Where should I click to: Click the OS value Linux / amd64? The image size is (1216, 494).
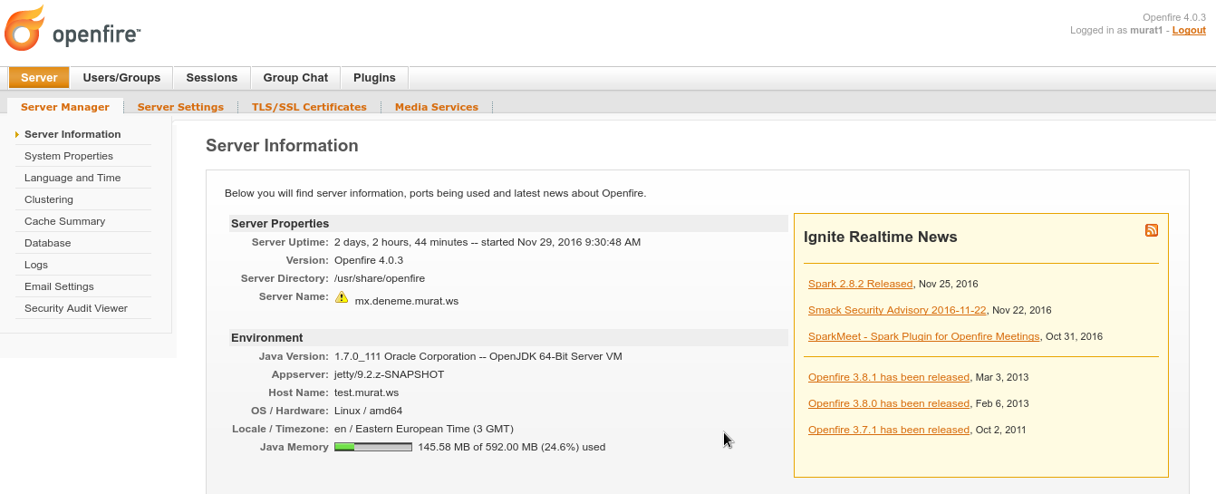coord(368,411)
